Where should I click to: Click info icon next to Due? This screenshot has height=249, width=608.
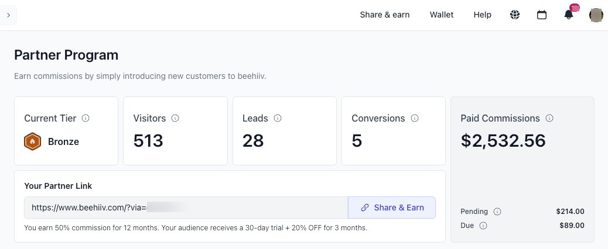[x=483, y=226]
